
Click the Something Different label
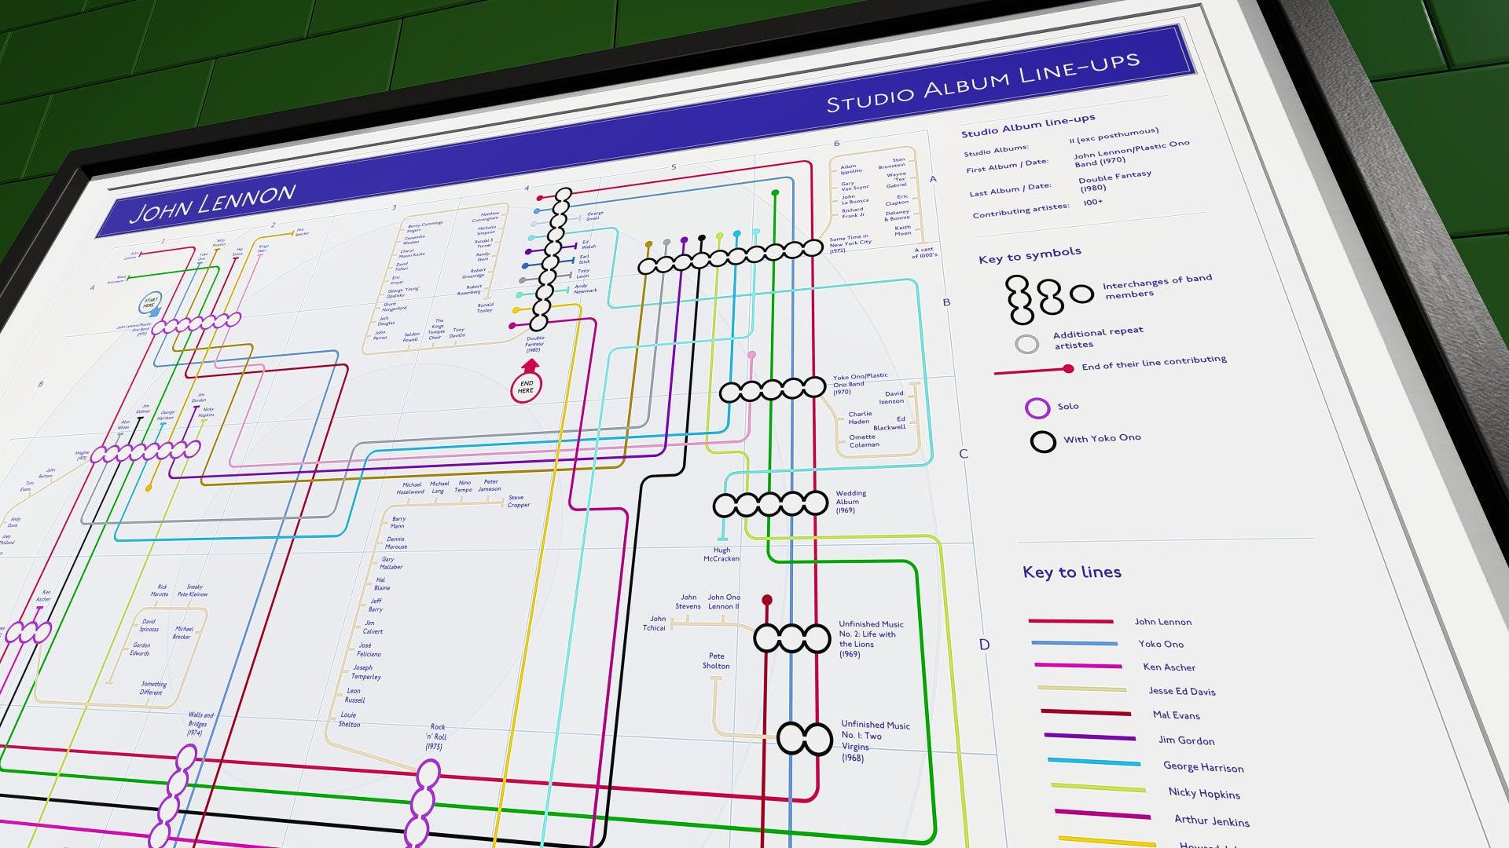point(152,688)
